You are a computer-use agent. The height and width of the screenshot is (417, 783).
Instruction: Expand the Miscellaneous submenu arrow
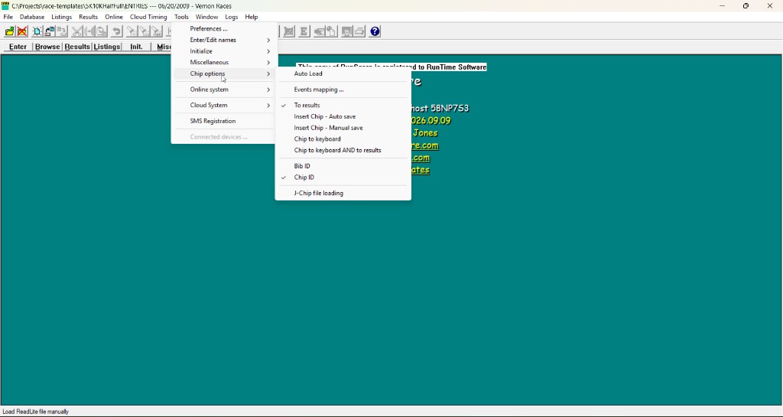(x=268, y=63)
